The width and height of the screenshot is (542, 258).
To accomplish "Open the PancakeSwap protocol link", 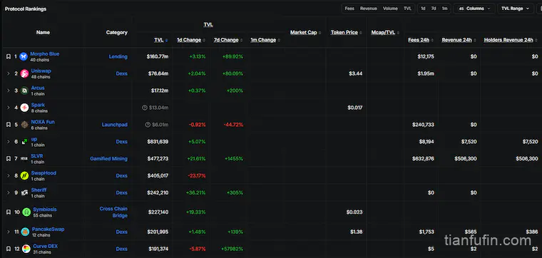I will pyautogui.click(x=48, y=229).
